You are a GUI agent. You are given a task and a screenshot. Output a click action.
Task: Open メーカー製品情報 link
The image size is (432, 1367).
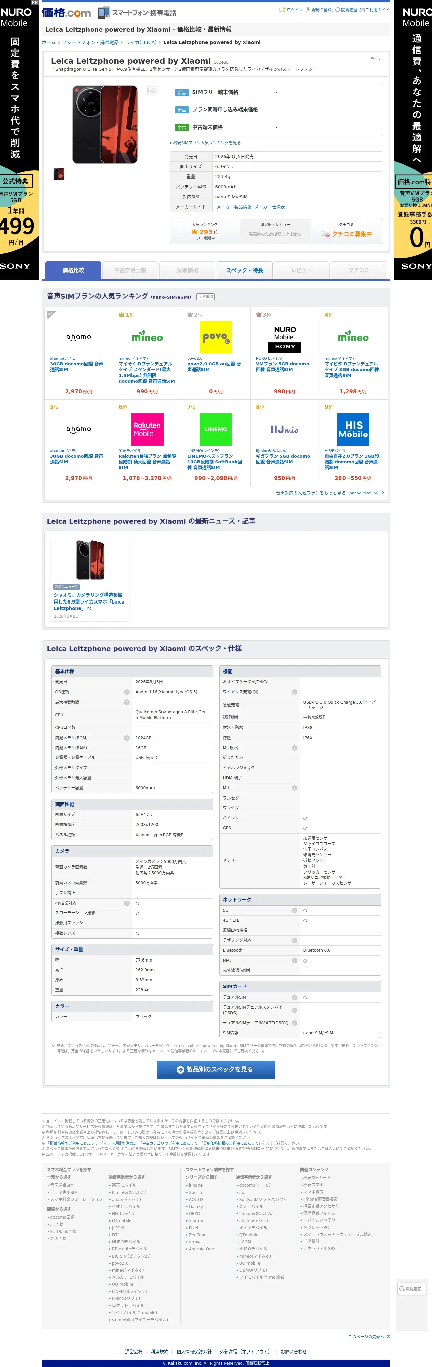tap(234, 207)
